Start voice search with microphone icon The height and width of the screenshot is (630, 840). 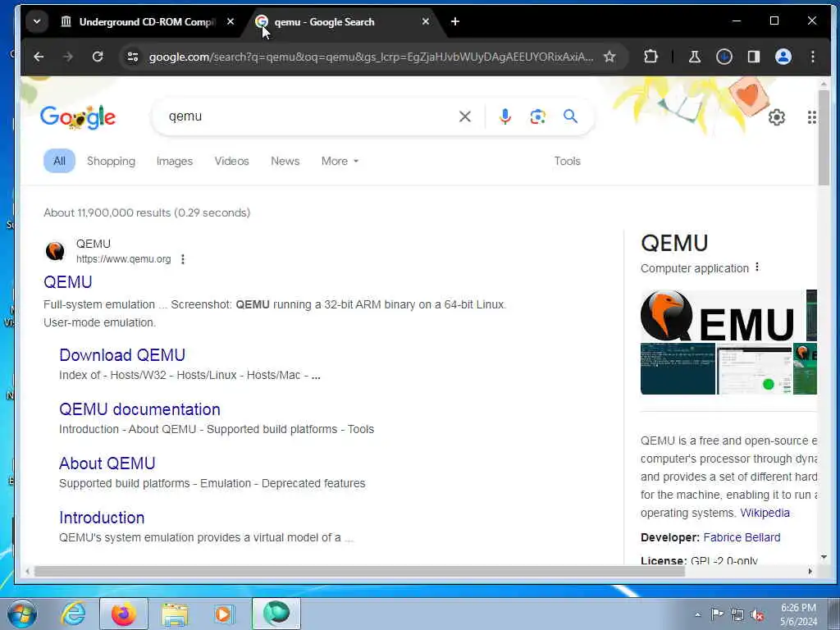(504, 116)
